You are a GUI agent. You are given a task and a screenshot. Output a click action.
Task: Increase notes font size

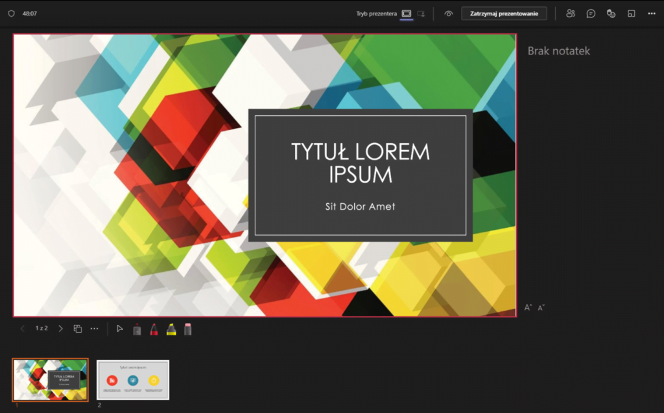[x=528, y=307]
